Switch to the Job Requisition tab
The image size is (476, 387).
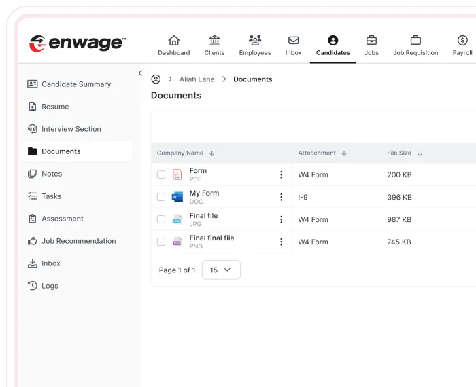coord(415,45)
